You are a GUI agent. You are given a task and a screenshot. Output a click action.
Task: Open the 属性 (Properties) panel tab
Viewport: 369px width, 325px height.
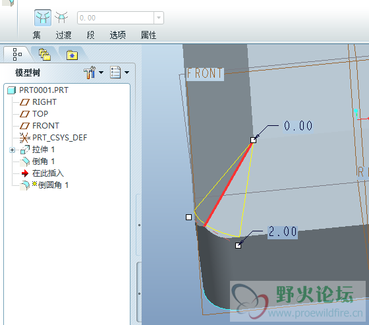click(x=148, y=35)
